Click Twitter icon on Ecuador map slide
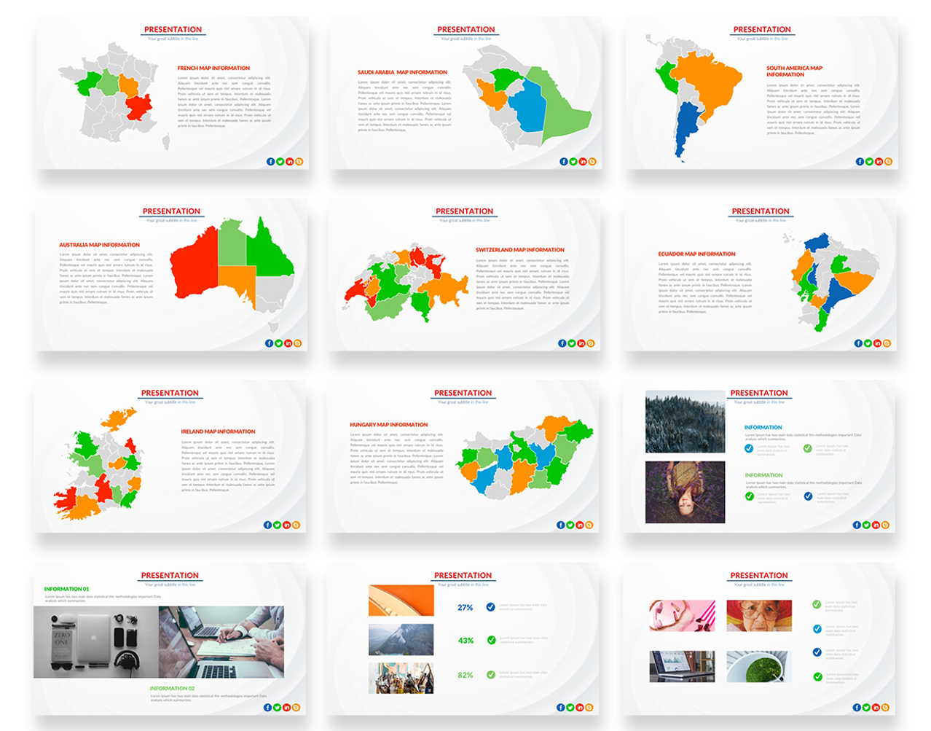 pos(868,343)
